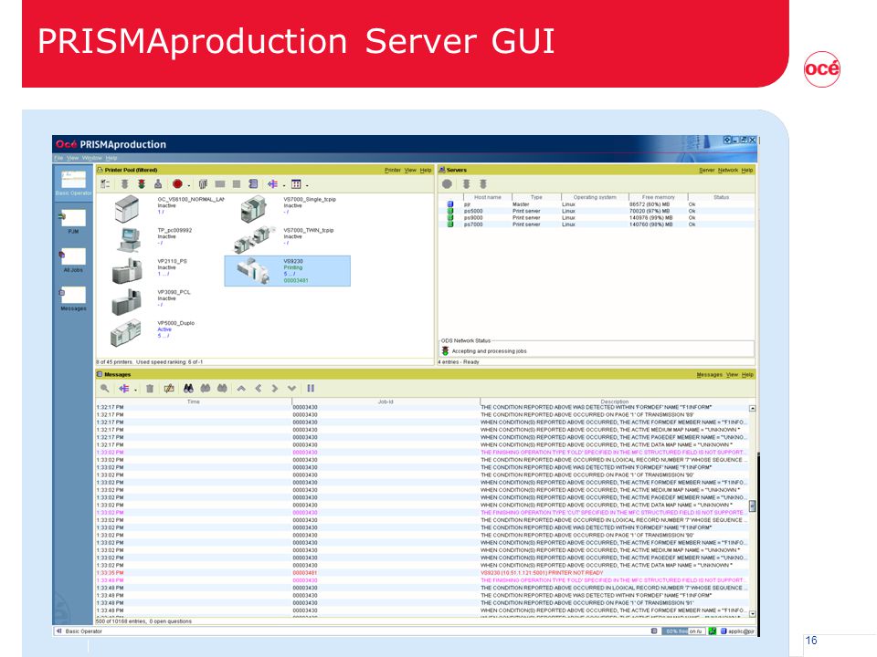The width and height of the screenshot is (877, 657).
Task: Open the PJM view in sidebar
Action: [73, 220]
